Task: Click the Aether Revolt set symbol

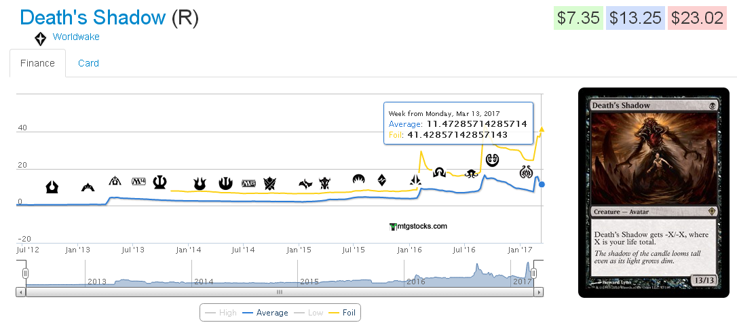Action: 526,172
